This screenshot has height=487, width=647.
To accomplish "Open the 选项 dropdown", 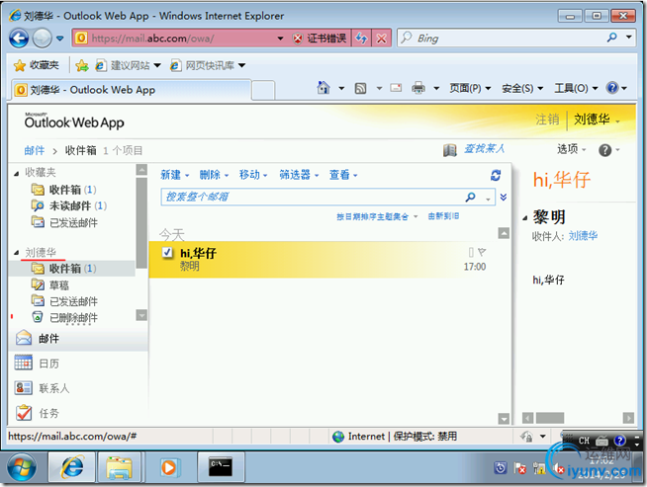I will [572, 149].
